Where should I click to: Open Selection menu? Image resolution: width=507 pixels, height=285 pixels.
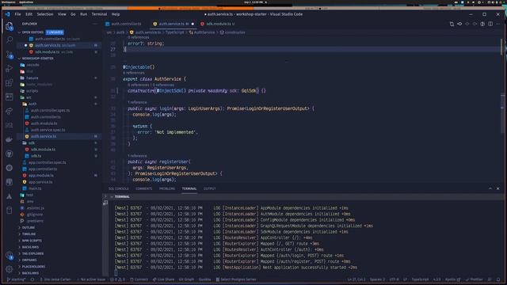(x=45, y=14)
